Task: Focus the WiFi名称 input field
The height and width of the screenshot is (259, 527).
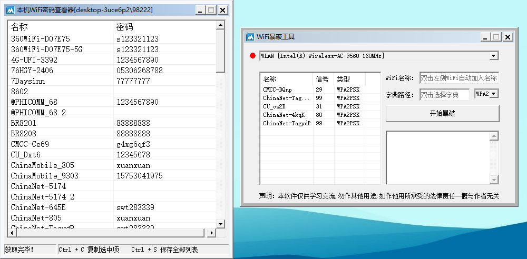Action: pos(458,78)
